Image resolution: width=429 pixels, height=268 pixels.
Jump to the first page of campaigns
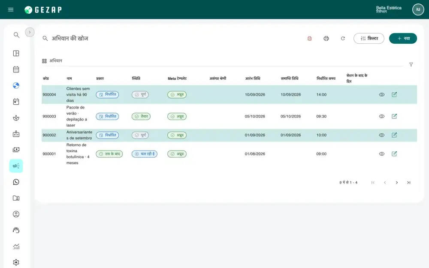pyautogui.click(x=373, y=183)
